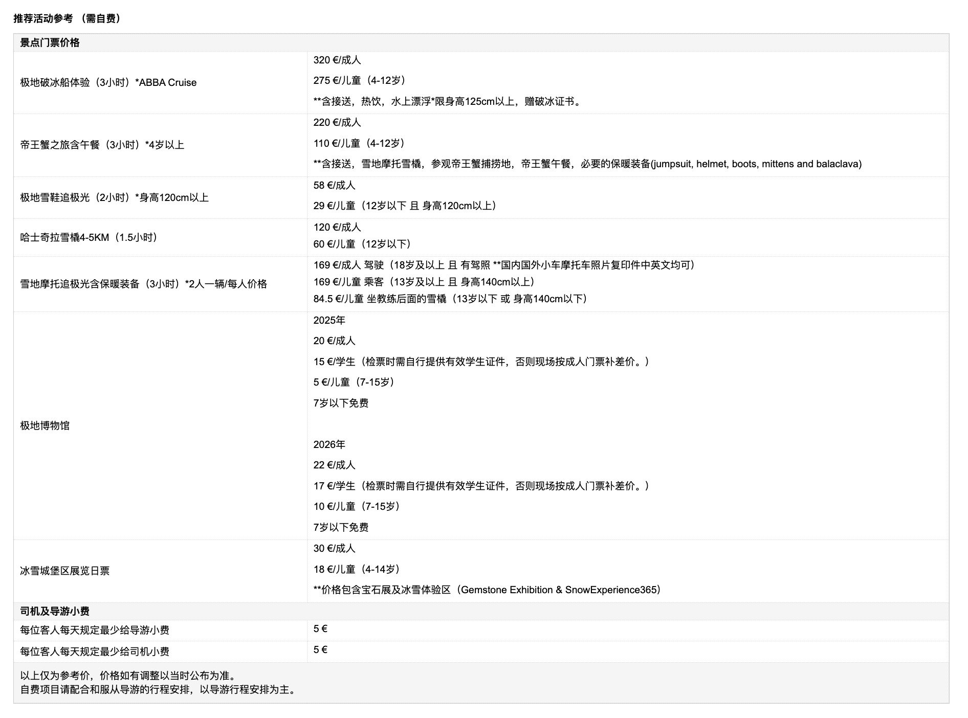Select the 58 €/成人 snowshoe price
Image resolution: width=968 pixels, height=718 pixels.
point(334,186)
